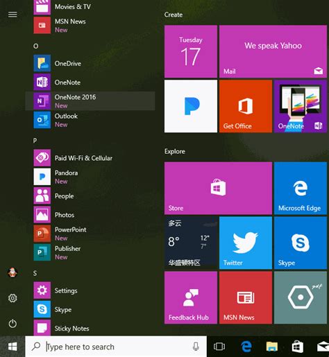Image resolution: width=329 pixels, height=357 pixels.
Task: Open the Mail tile
Action: 273,51
